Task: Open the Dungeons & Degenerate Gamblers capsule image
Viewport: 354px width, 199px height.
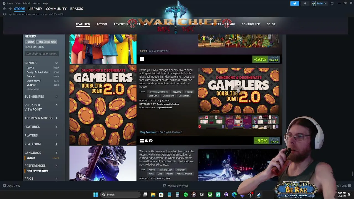Action: point(103,105)
